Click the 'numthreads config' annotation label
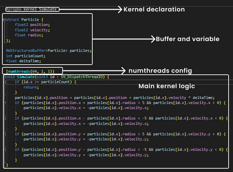 click(x=160, y=71)
